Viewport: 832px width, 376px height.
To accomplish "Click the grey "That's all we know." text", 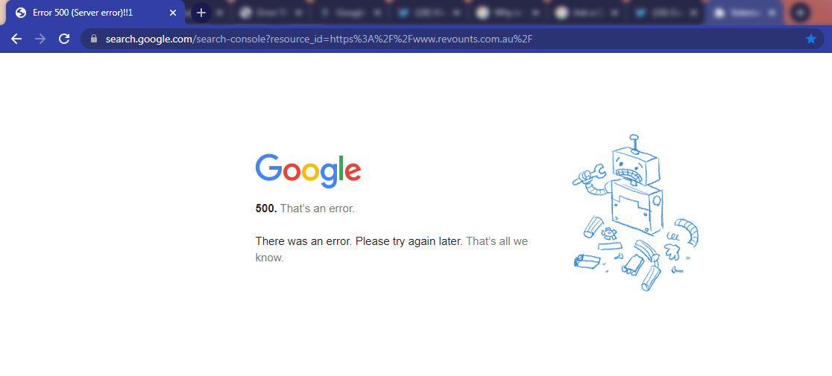I will point(391,249).
